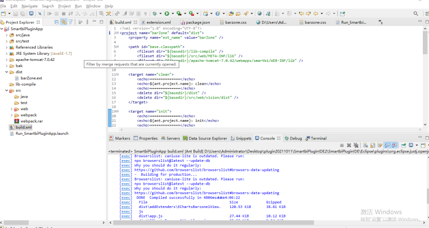
Task: Go back with yellow left arrow icon
Action: click(316, 14)
